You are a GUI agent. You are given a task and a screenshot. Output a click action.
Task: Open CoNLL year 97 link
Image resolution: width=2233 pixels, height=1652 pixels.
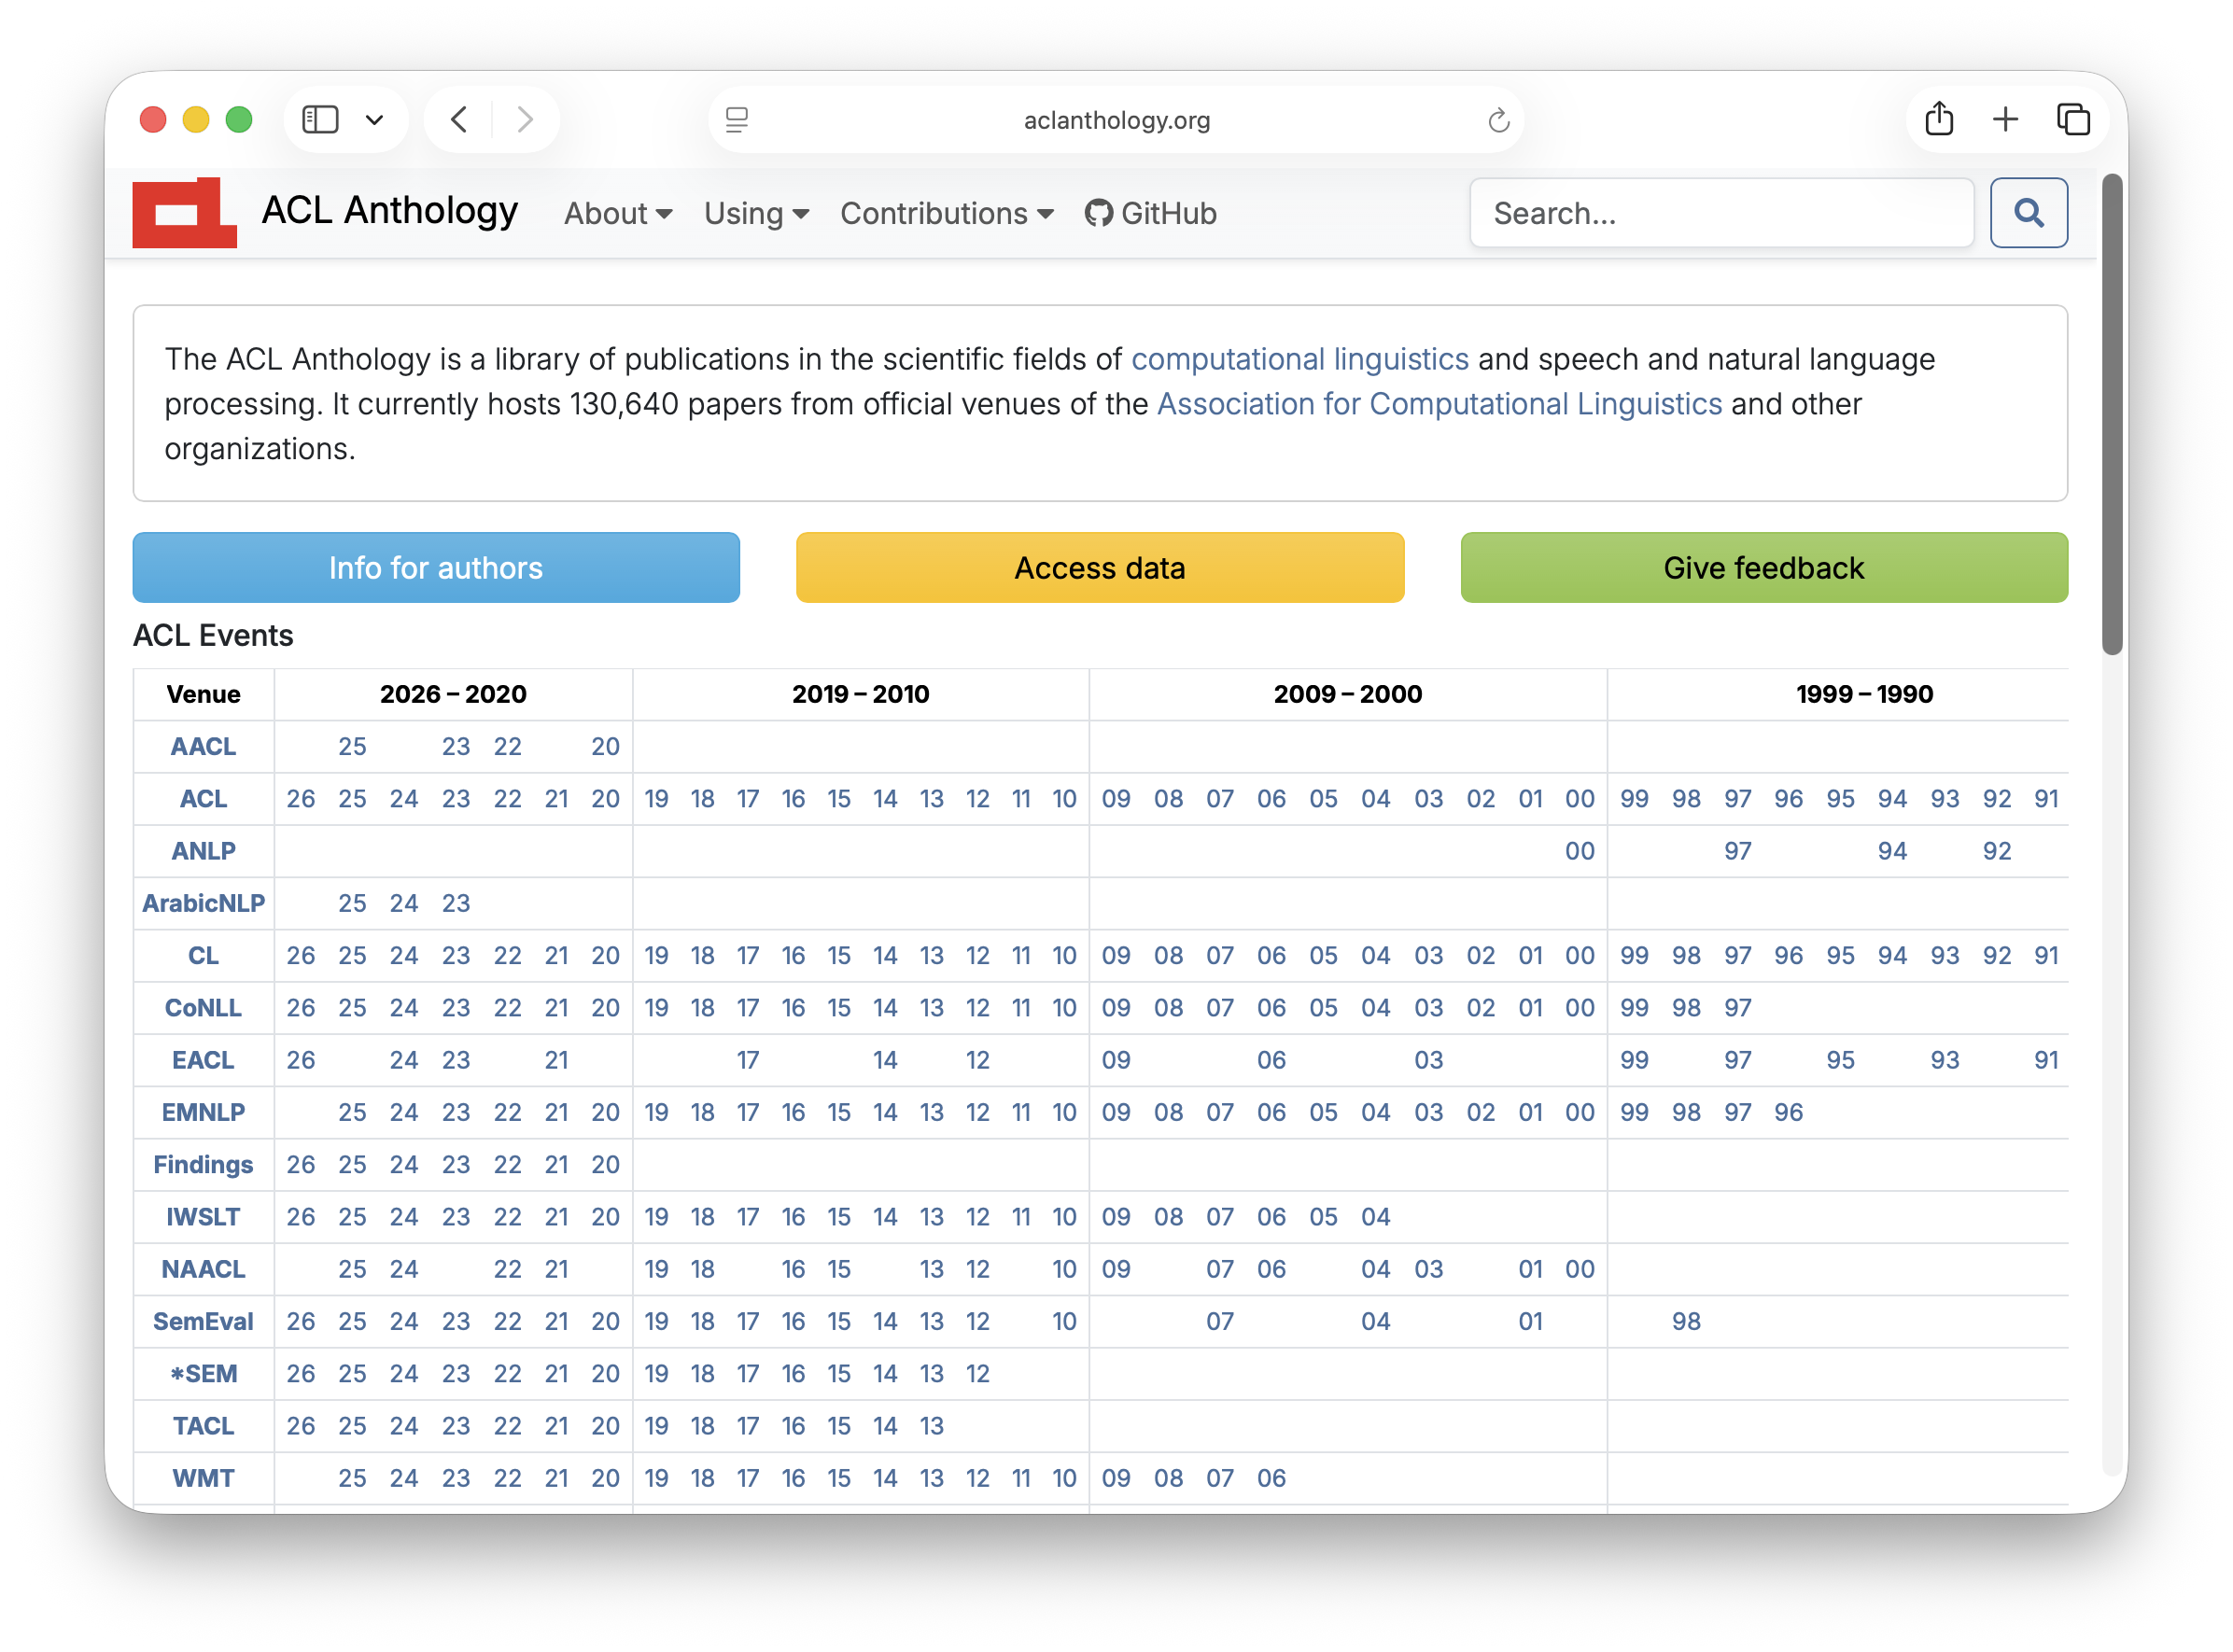pos(1737,1008)
